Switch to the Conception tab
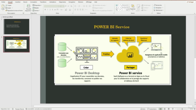Screen dimensions: 196x110 point(33,2)
